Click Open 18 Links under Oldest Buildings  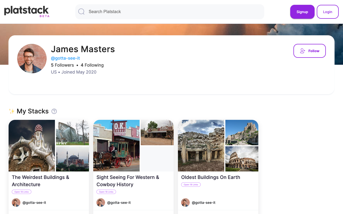[x=191, y=185]
